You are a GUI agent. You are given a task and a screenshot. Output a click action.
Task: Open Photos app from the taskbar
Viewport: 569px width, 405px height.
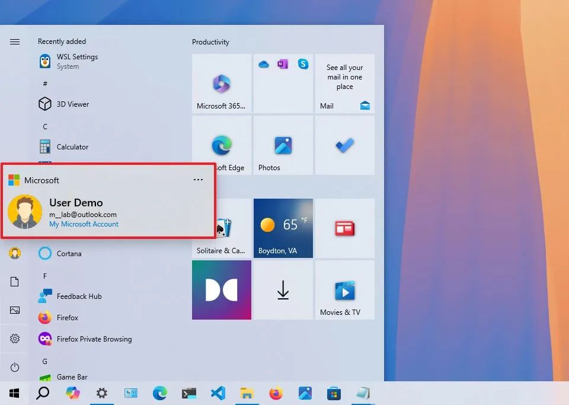[x=305, y=393]
